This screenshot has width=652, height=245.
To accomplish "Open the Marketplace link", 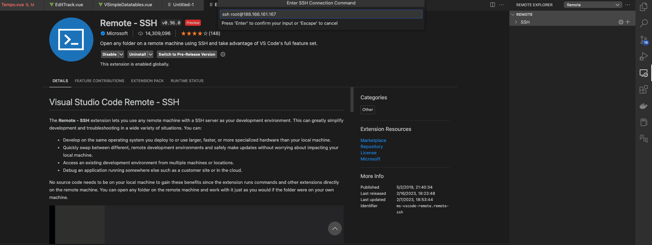I will (373, 140).
